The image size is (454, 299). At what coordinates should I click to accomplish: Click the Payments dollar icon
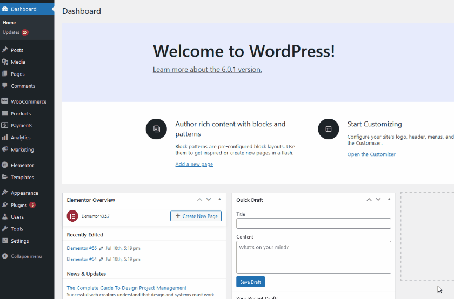click(5, 125)
